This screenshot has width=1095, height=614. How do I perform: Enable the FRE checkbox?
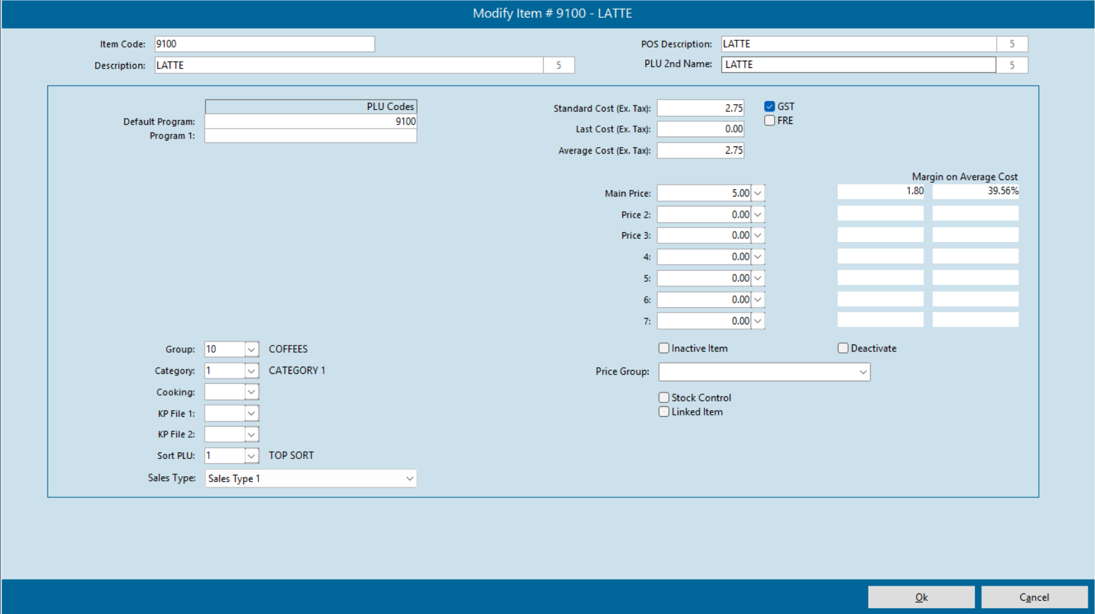click(x=769, y=121)
